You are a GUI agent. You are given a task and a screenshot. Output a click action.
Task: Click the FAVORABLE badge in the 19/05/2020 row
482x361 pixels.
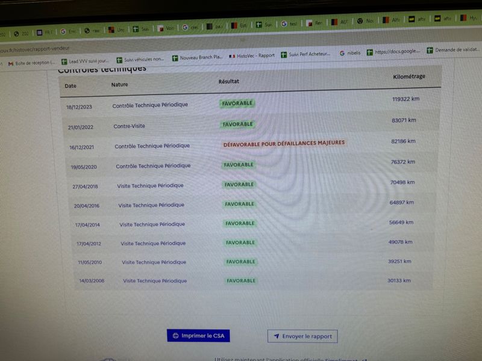[x=239, y=165]
